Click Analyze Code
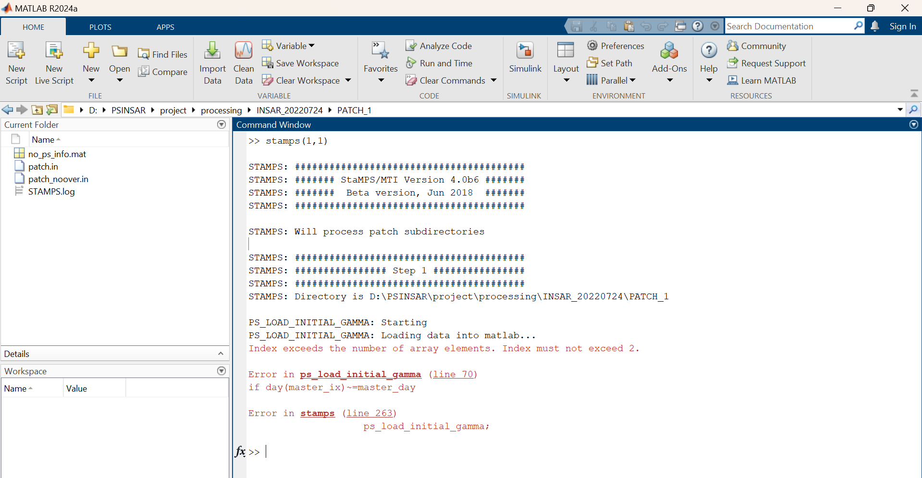The width and height of the screenshot is (922, 478). (x=439, y=46)
